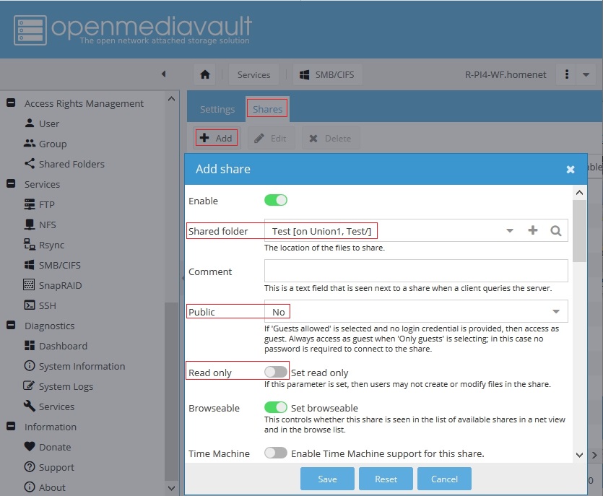The width and height of the screenshot is (603, 496).
Task: Open SnapRAID in the sidebar
Action: (59, 285)
